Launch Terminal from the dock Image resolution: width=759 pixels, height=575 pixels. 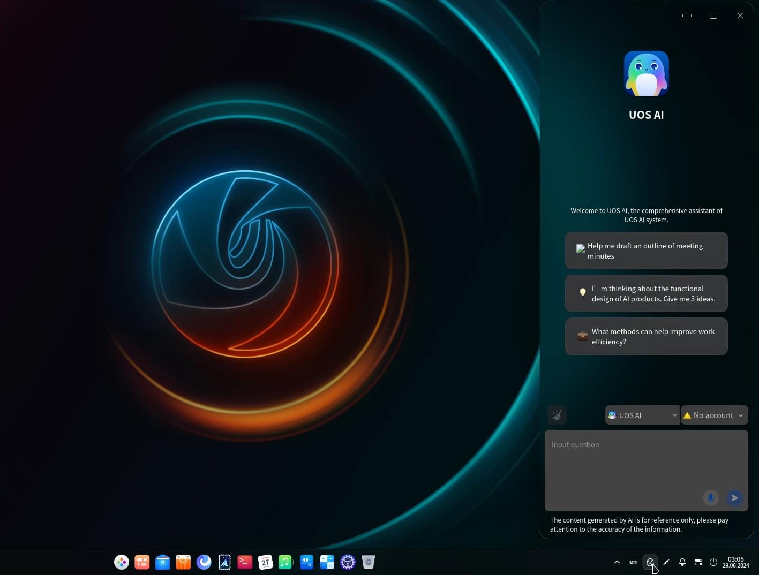coord(245,562)
